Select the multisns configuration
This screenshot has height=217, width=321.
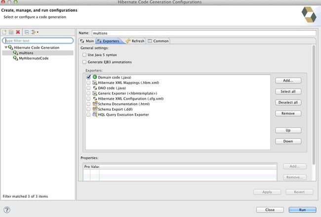26,53
